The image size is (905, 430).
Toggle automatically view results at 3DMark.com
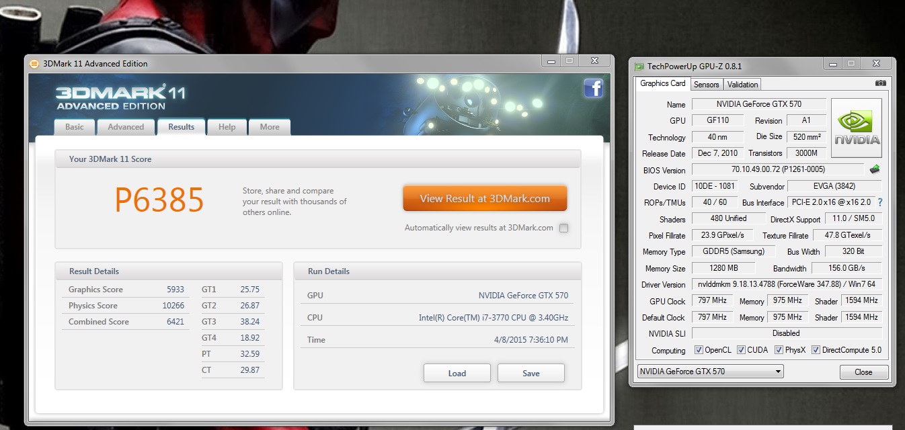(563, 228)
